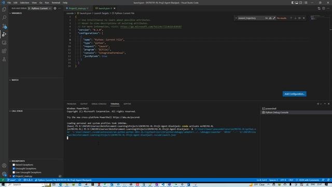Toggle find in selection

[299, 18]
